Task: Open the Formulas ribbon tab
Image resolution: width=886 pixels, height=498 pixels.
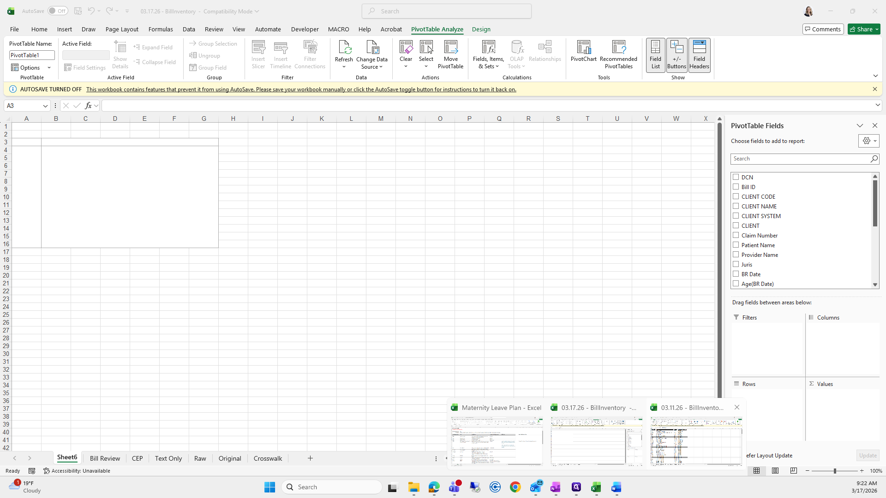Action: 161,29
